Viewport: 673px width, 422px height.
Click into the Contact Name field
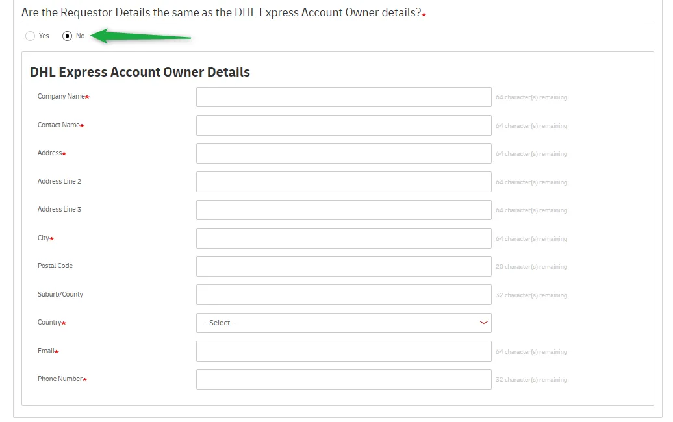coord(344,125)
